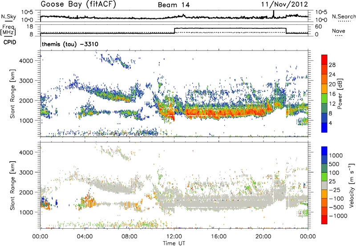Click the 'N.Sky' legend label
Screen dimensions: 356x246
click(8, 16)
